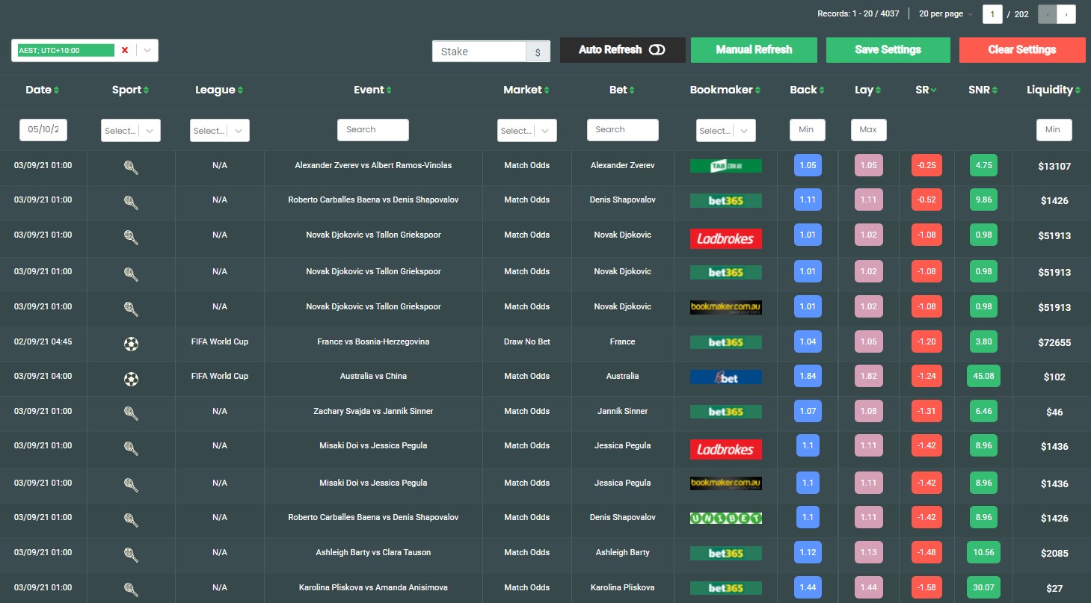
Task: Sort table by Sport column
Action: coord(131,90)
